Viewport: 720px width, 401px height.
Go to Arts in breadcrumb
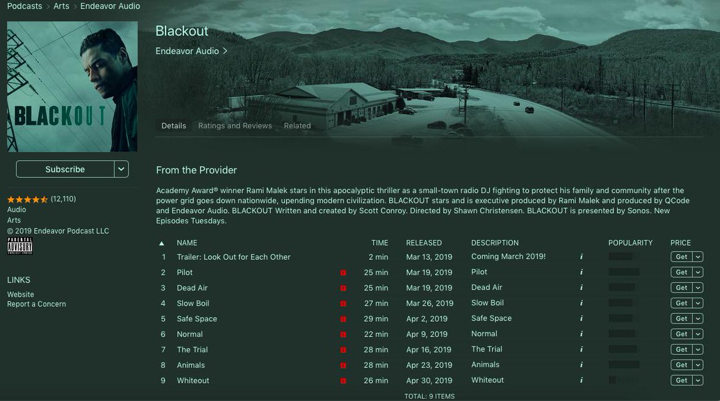click(x=61, y=6)
